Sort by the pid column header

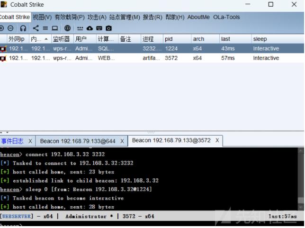[177, 39]
